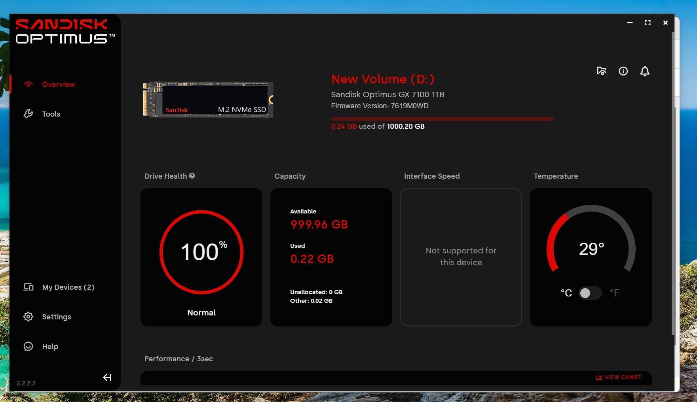Click the 0.24 GB used of 1000.20 GB text
The height and width of the screenshot is (402, 697).
(x=378, y=126)
